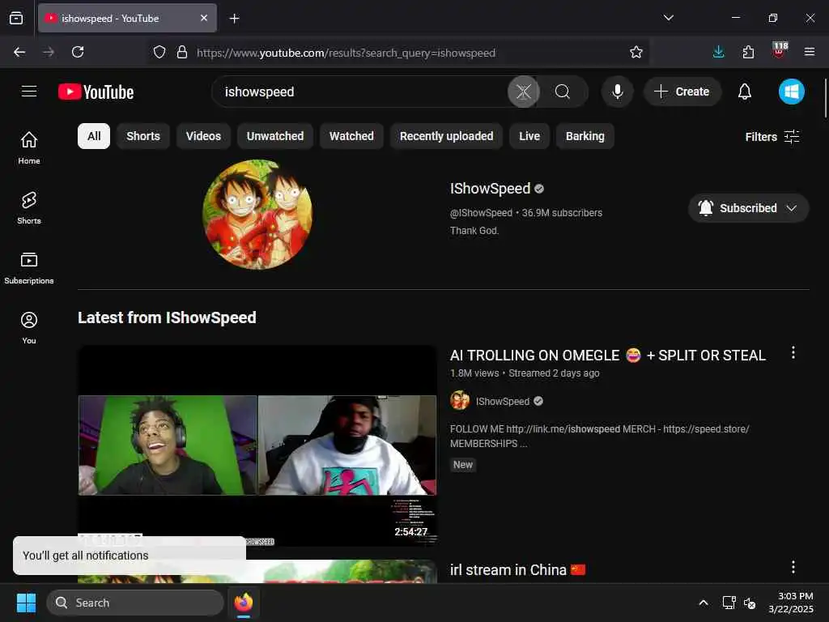
Task: Select the Recently uploaded chip
Action: point(446,136)
